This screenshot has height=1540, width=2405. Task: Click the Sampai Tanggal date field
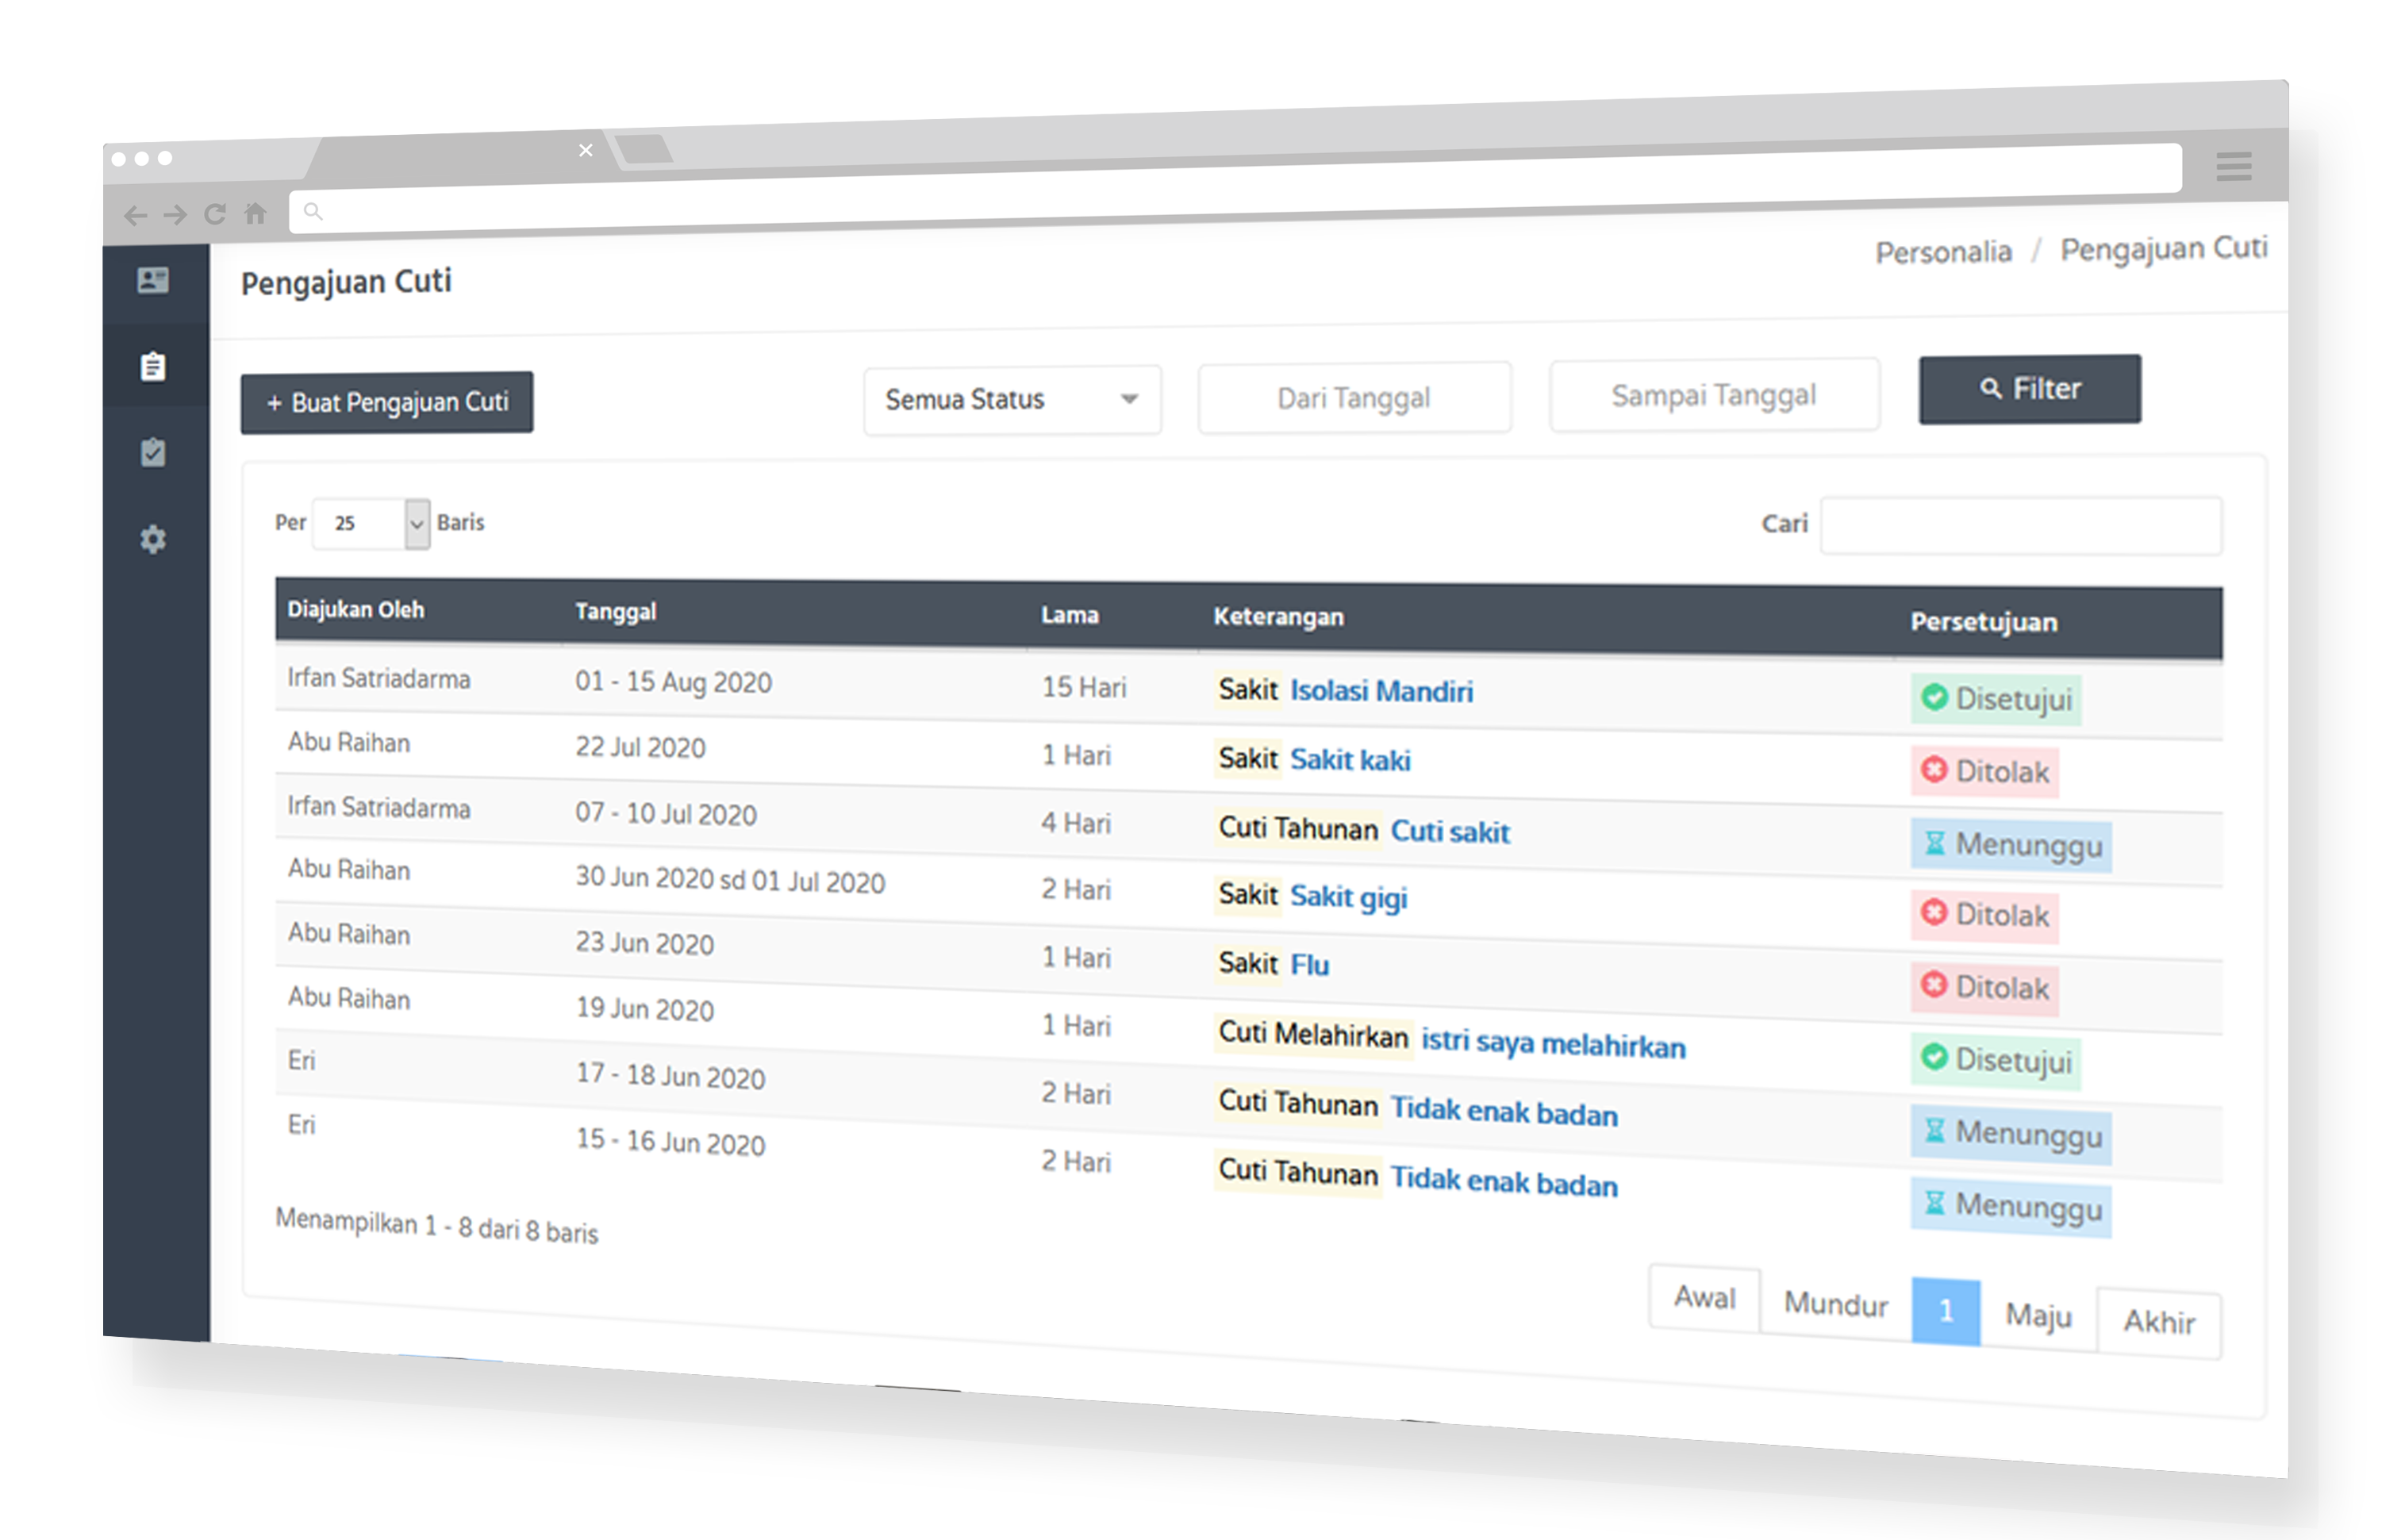coord(1713,395)
